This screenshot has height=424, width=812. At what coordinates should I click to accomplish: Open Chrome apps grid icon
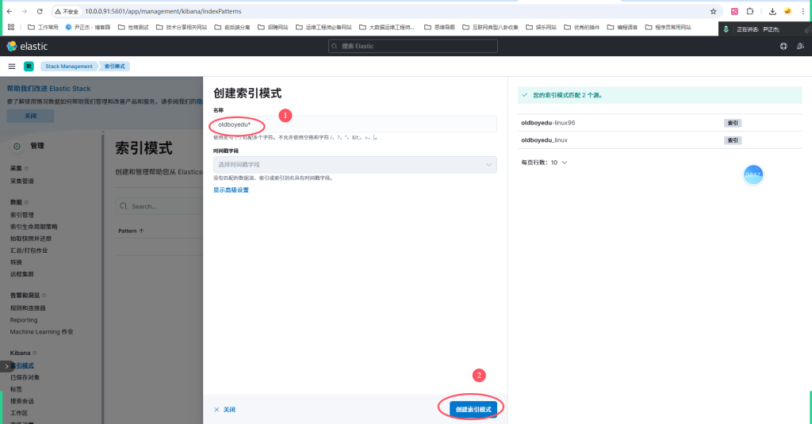coord(11,27)
